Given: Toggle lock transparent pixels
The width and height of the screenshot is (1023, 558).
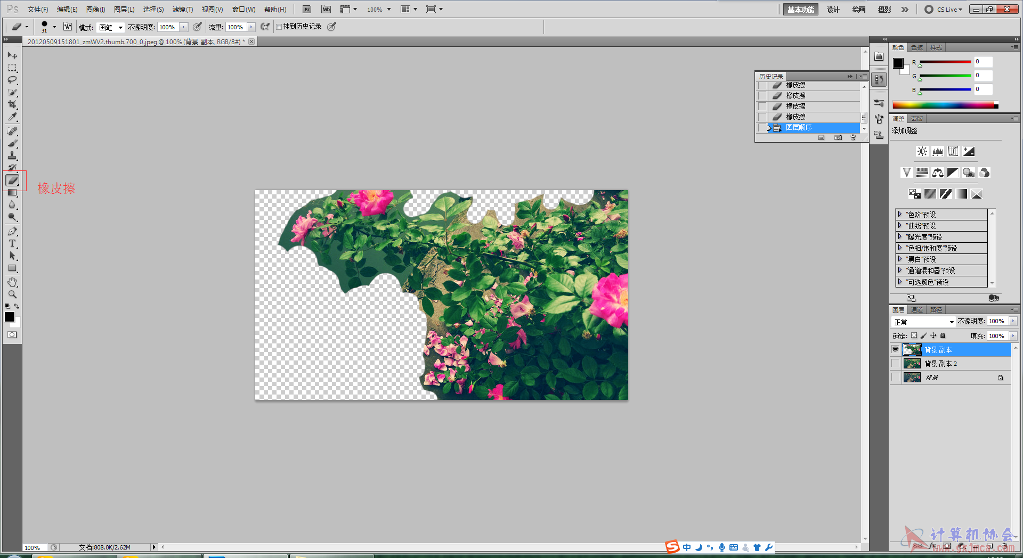Looking at the screenshot, I should coord(914,335).
